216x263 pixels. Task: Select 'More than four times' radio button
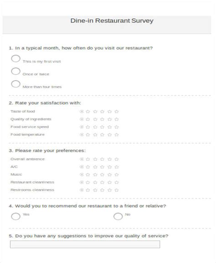click(16, 84)
